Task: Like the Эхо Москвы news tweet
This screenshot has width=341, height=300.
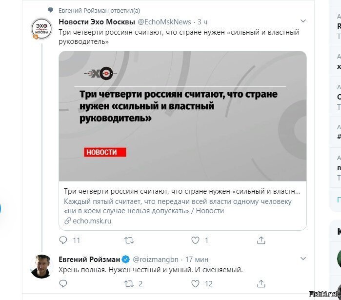Action: coord(195,240)
